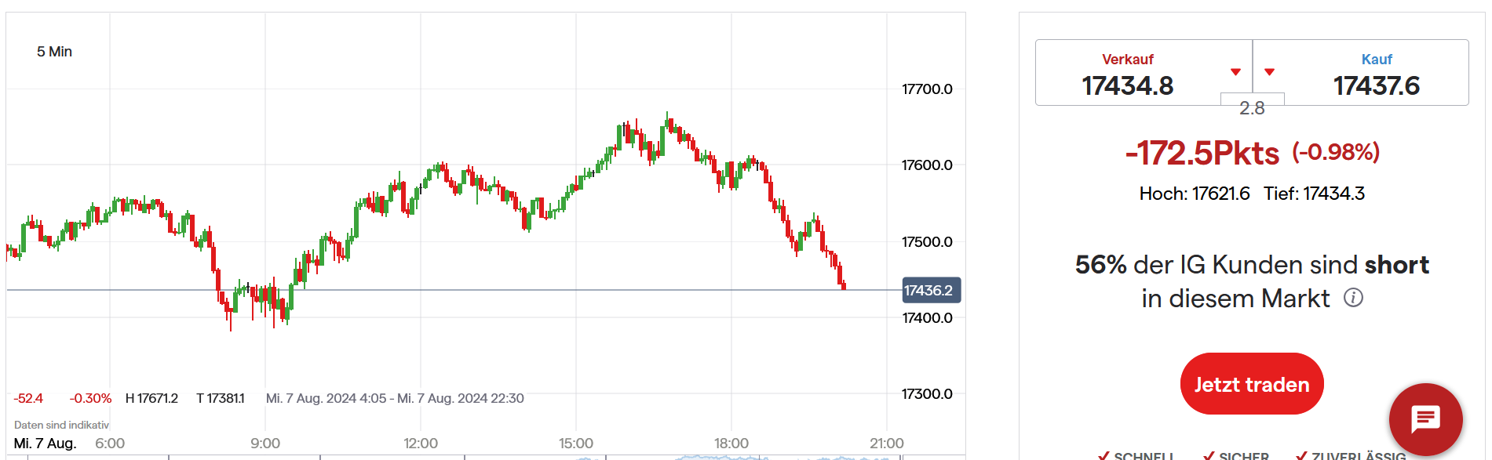
Task: Click the spread value 2.8 box
Action: coord(1252,107)
